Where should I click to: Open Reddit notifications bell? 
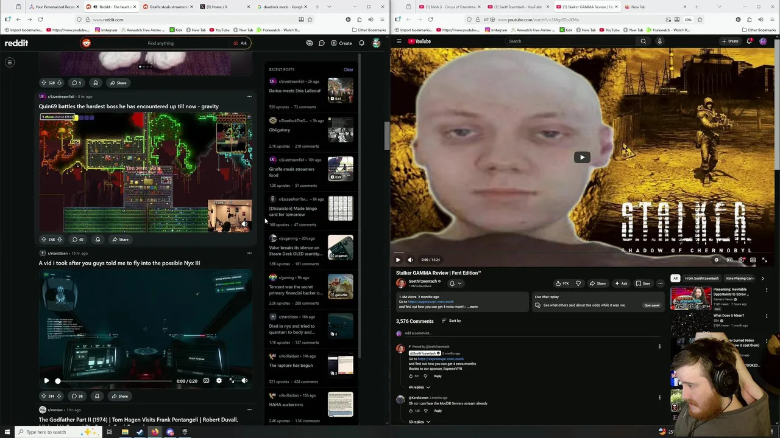pos(361,43)
